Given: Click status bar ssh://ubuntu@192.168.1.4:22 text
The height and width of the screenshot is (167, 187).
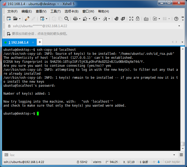Looking at the screenshot, I should [x=24, y=162].
